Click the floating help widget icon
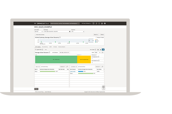The height and width of the screenshot is (114, 172). pyautogui.click(x=103, y=87)
